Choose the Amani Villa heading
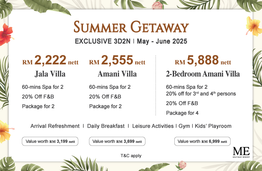The image size is (262, 171). coord(117,74)
